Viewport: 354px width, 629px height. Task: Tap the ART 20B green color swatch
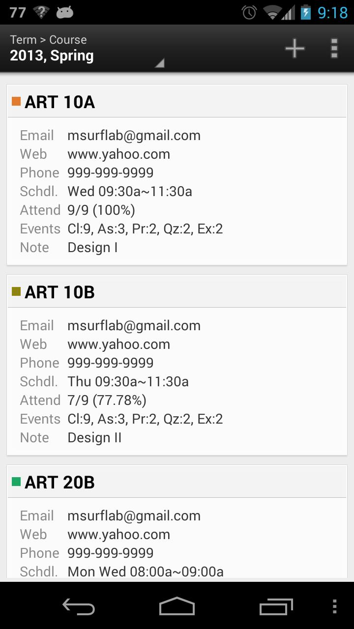coord(16,482)
